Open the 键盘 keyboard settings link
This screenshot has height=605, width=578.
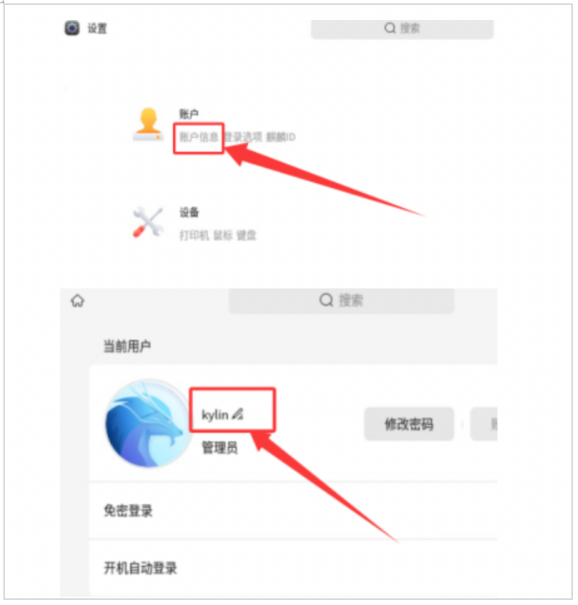coord(247,236)
